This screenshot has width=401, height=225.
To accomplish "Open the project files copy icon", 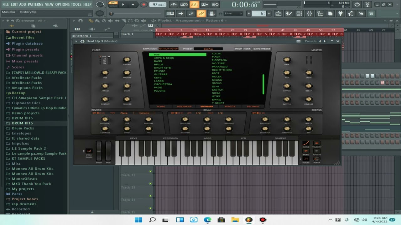I will tap(330, 13).
